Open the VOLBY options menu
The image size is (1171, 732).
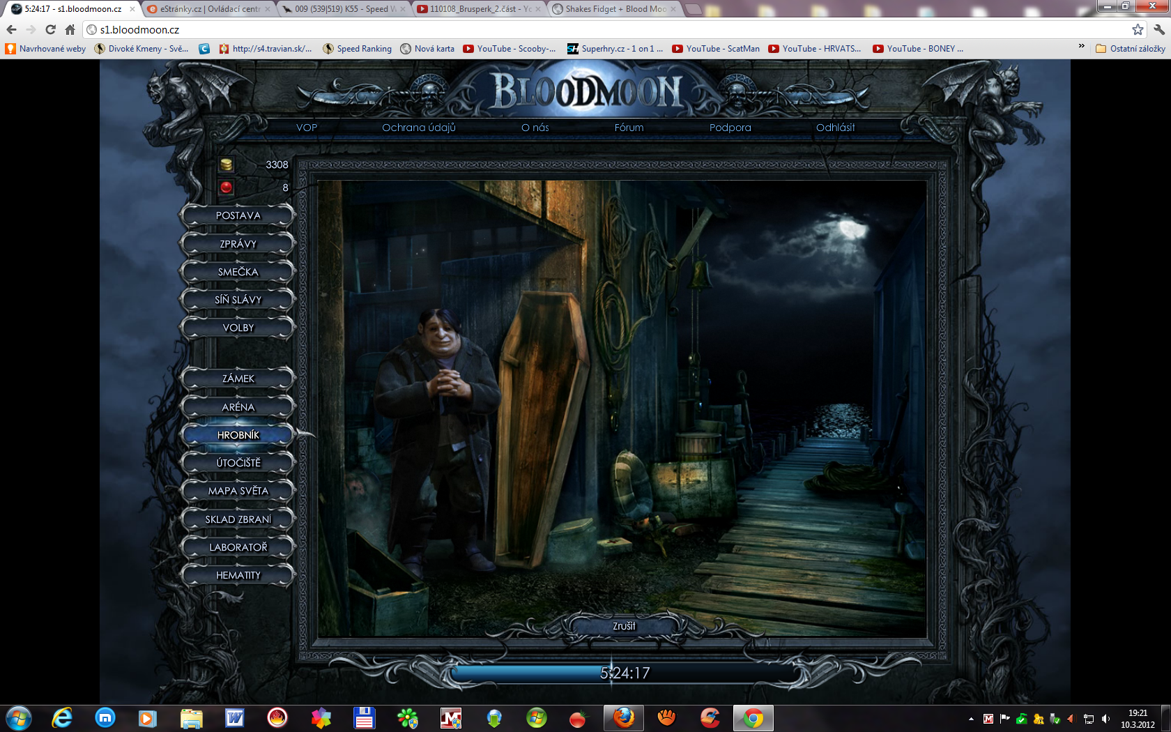238,328
